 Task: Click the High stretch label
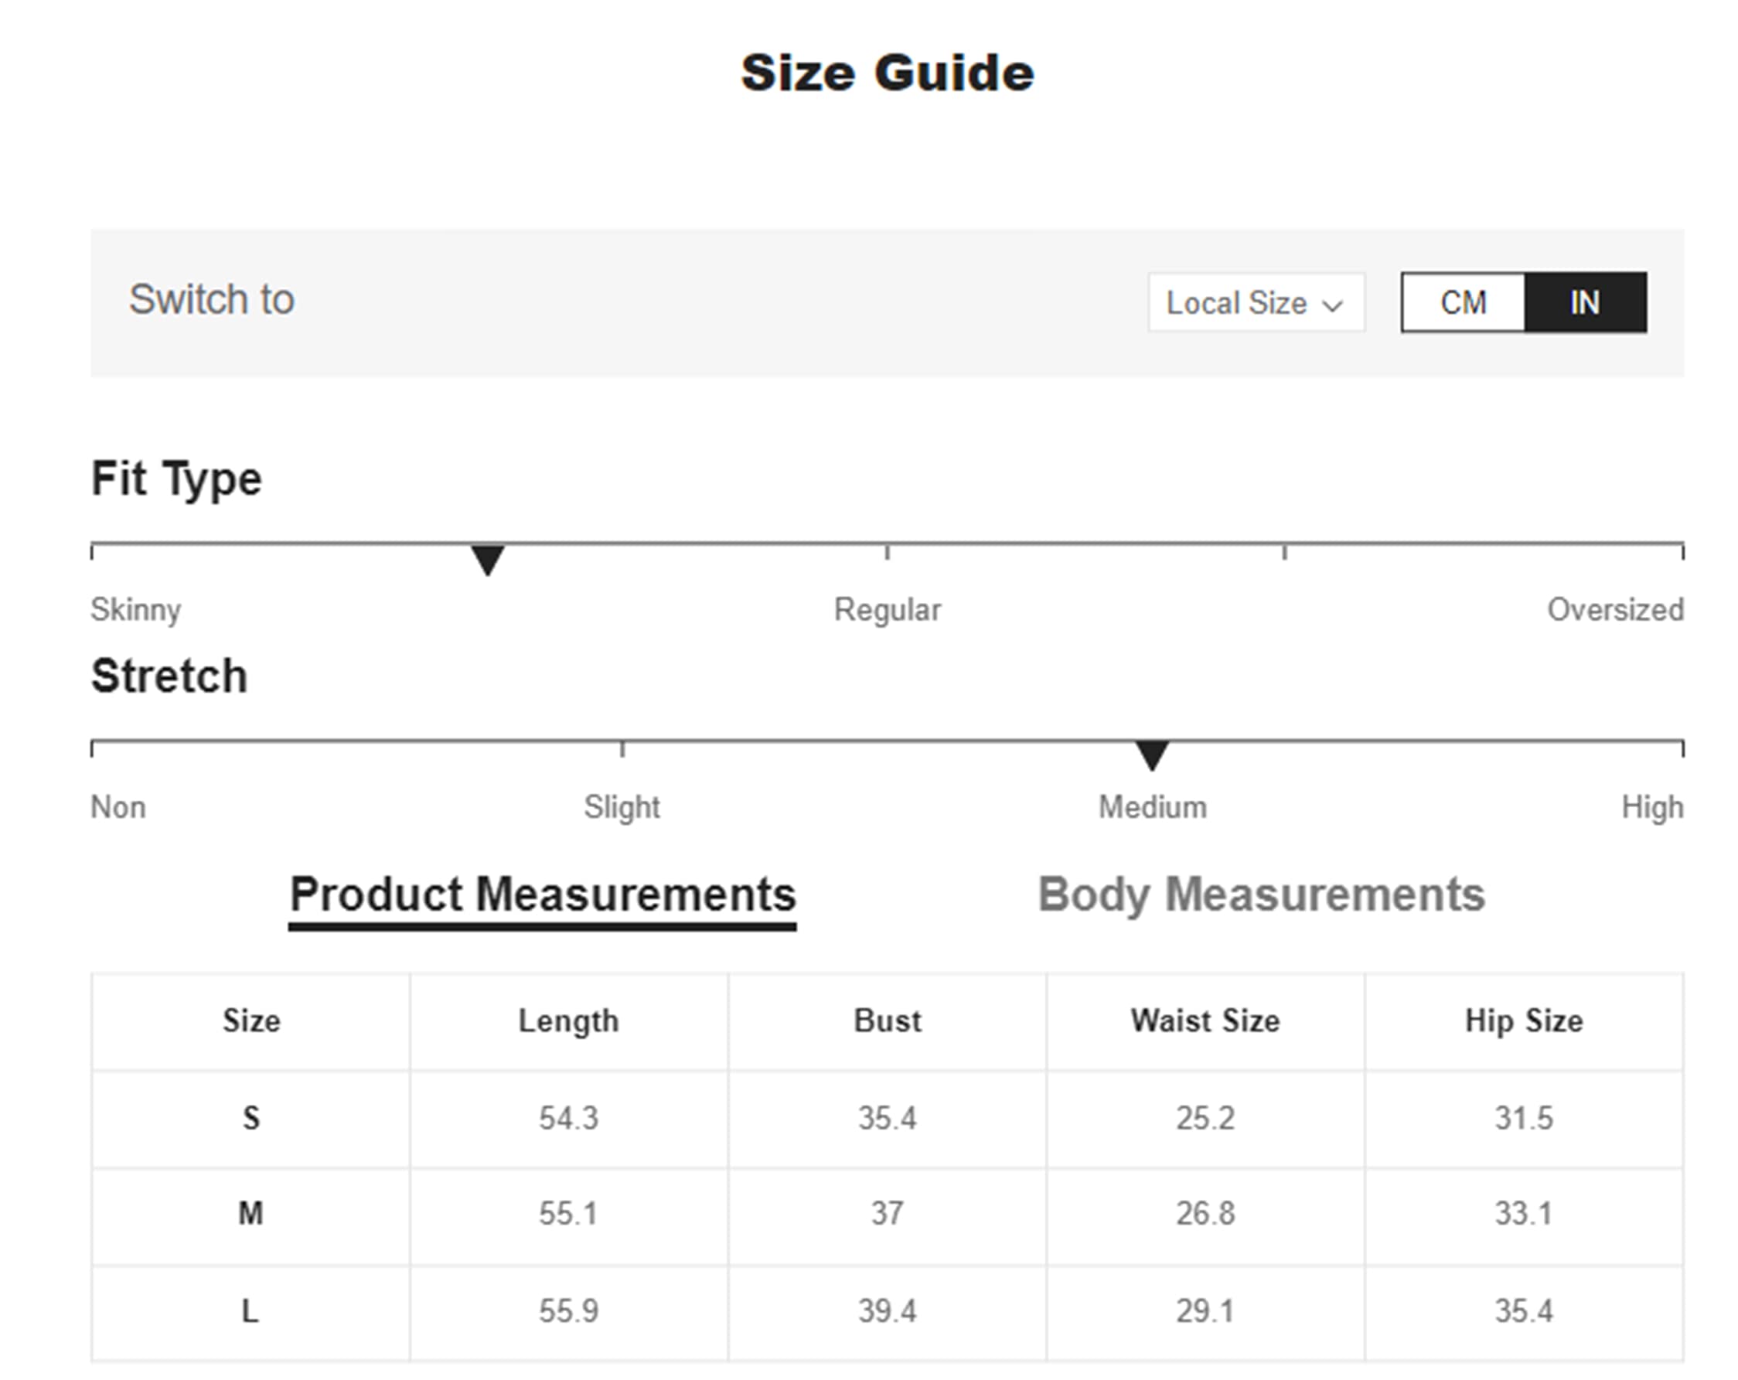tap(1652, 807)
